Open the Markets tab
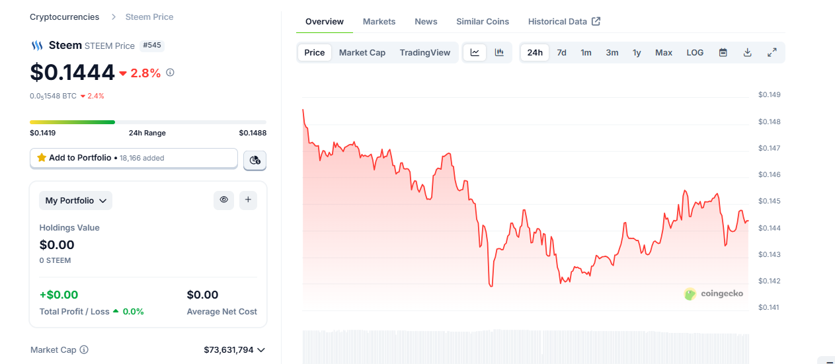 pyautogui.click(x=379, y=22)
